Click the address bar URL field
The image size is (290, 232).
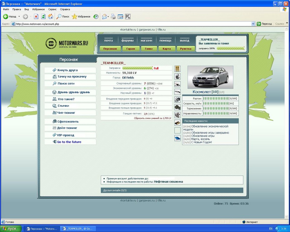coord(131,24)
